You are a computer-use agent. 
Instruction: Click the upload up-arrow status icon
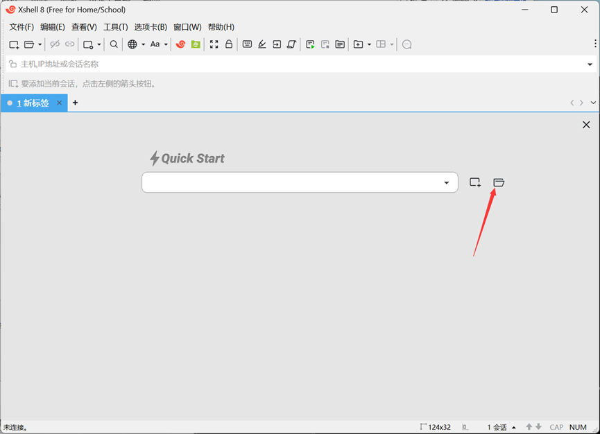click(x=529, y=427)
